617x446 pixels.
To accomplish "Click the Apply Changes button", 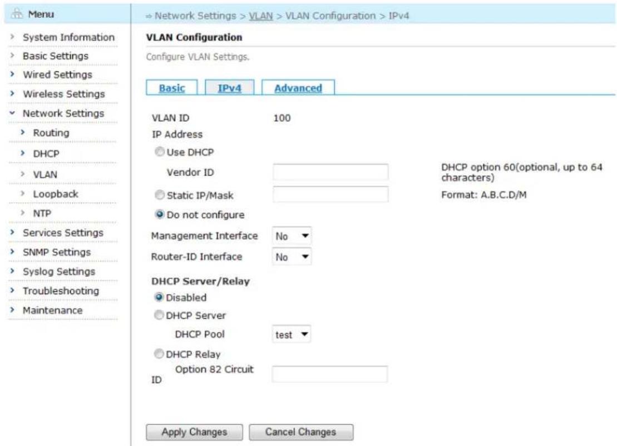I will coord(194,432).
